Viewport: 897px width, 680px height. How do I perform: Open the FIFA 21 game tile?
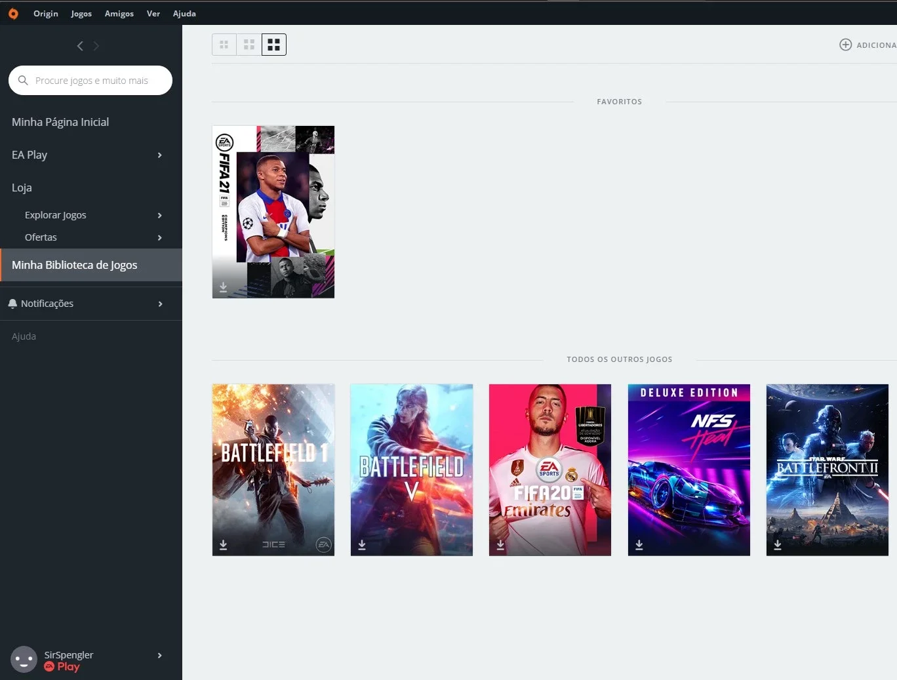pos(273,212)
